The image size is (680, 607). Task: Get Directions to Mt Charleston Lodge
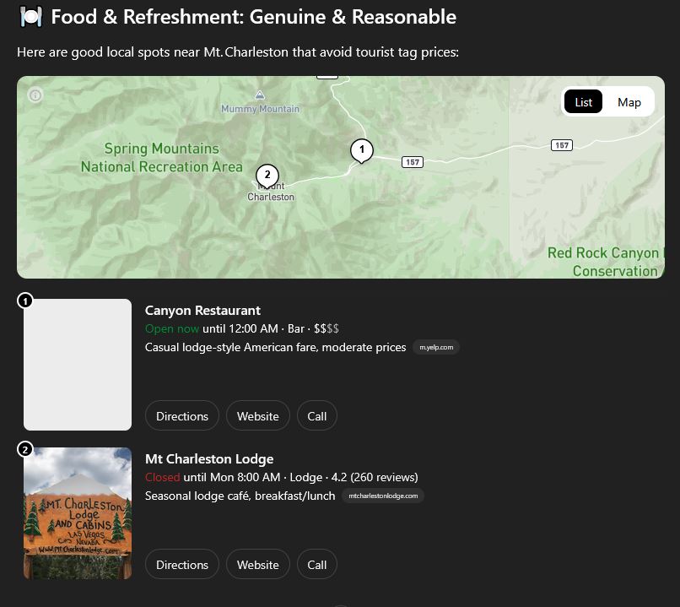tap(182, 564)
